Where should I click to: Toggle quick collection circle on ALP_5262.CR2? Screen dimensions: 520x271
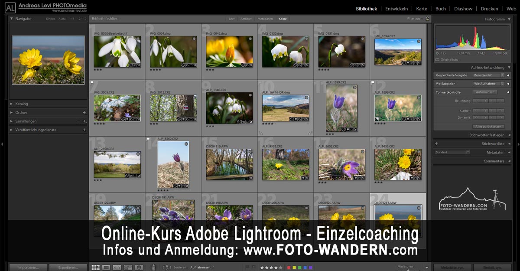pyautogui.click(x=186, y=144)
